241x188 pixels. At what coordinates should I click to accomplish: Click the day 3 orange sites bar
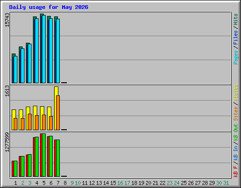[30, 122]
